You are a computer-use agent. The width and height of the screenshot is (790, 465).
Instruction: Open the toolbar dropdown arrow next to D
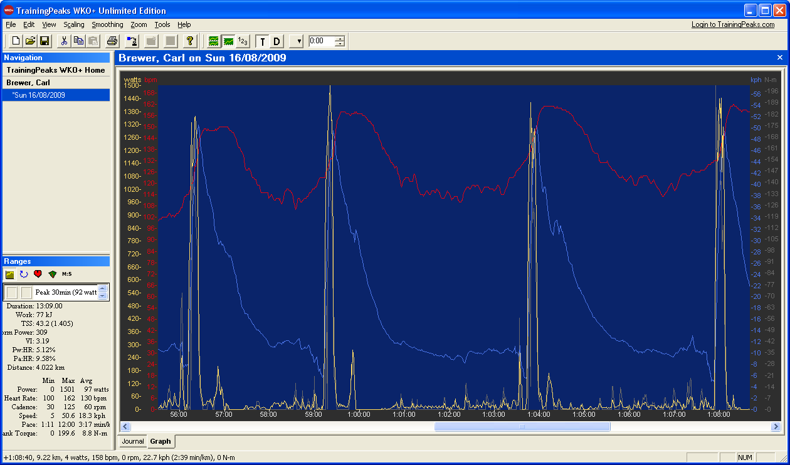(297, 41)
